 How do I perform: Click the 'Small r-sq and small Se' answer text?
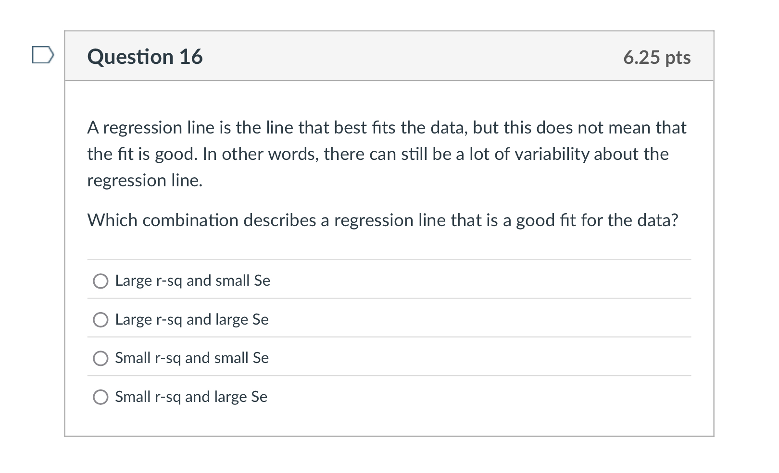click(x=191, y=358)
